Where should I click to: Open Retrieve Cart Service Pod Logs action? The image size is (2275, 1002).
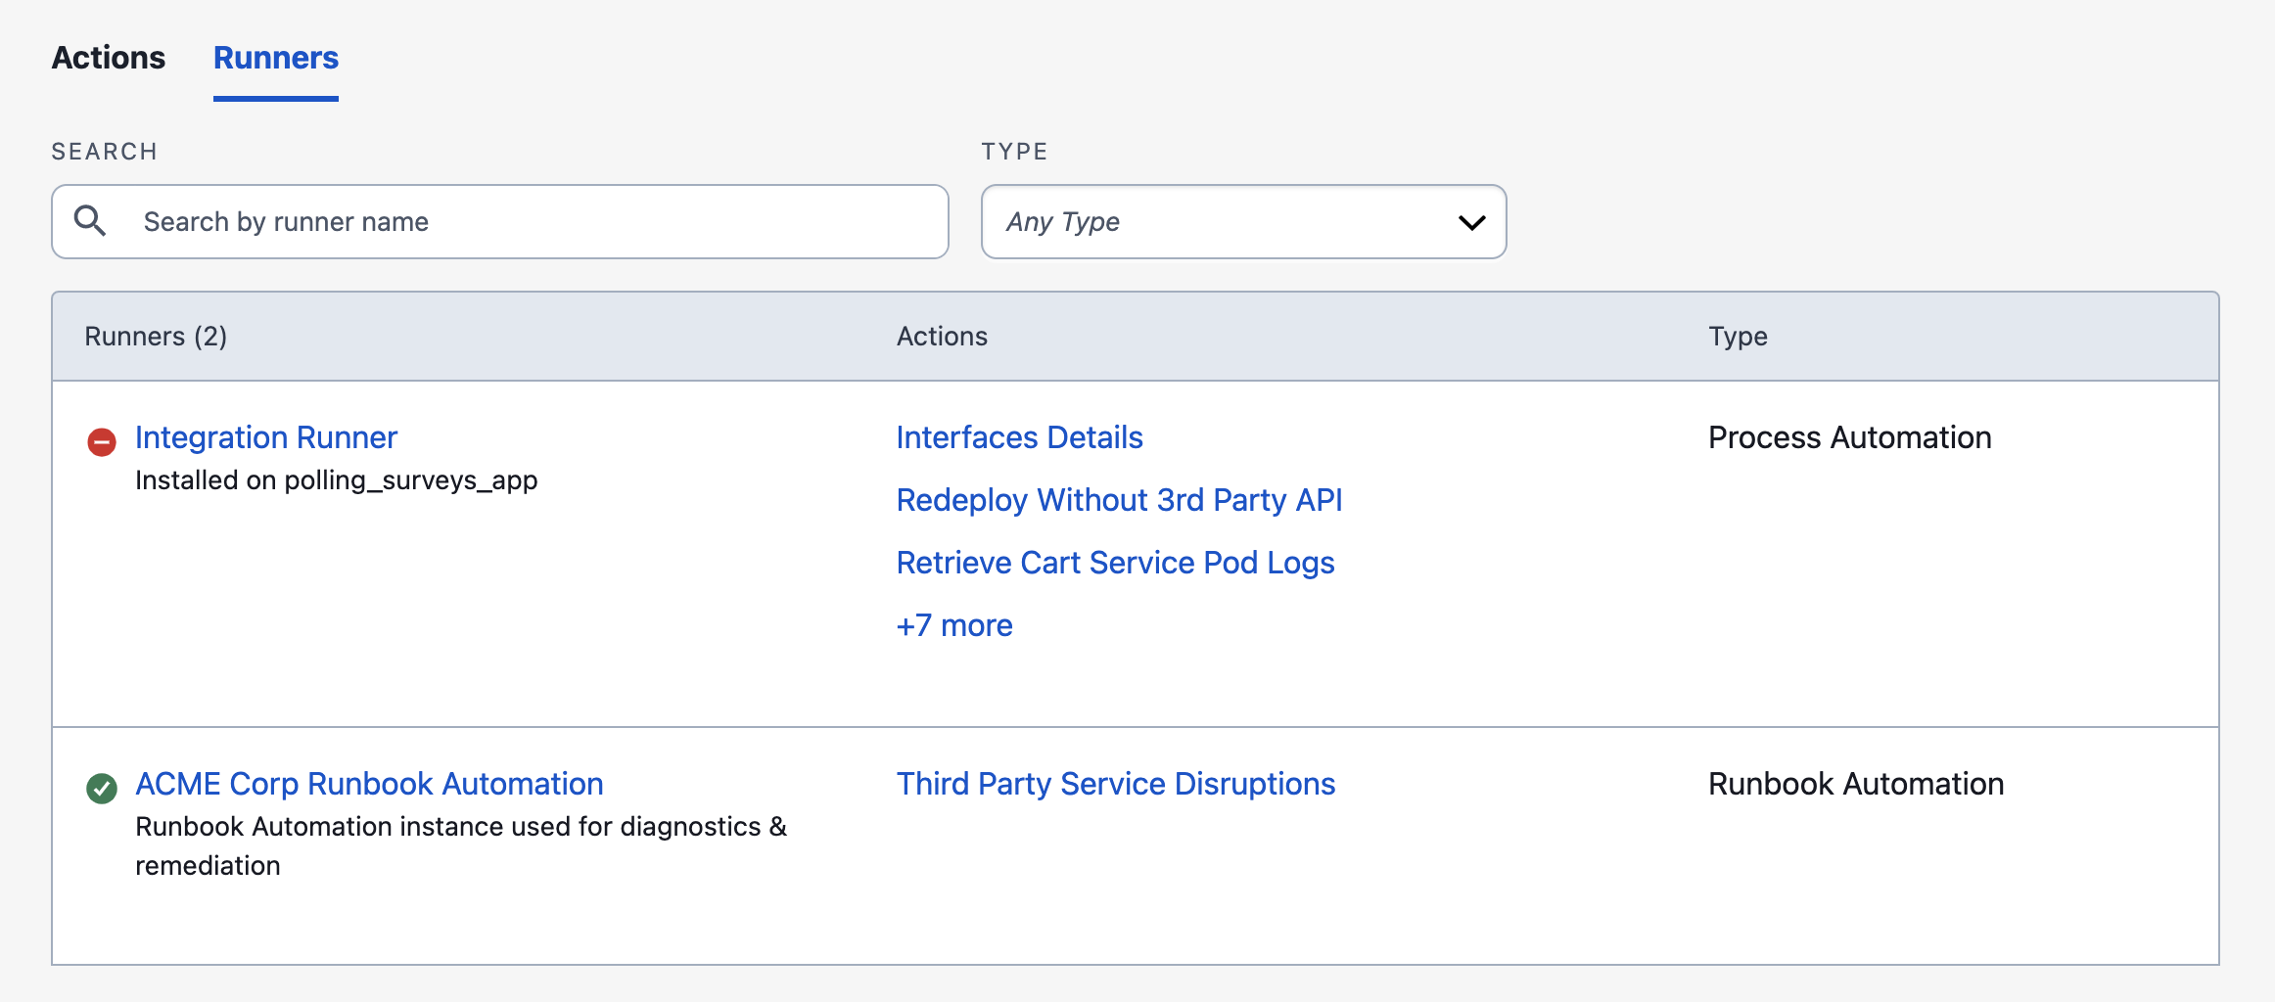(x=1116, y=563)
